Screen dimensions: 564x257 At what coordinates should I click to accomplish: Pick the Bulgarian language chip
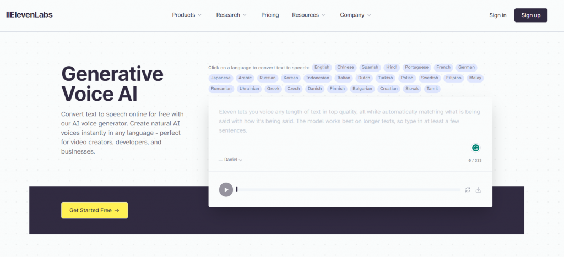click(x=362, y=89)
